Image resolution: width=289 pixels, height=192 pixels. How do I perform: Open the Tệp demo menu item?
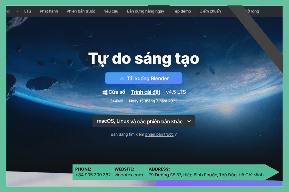[182, 12]
